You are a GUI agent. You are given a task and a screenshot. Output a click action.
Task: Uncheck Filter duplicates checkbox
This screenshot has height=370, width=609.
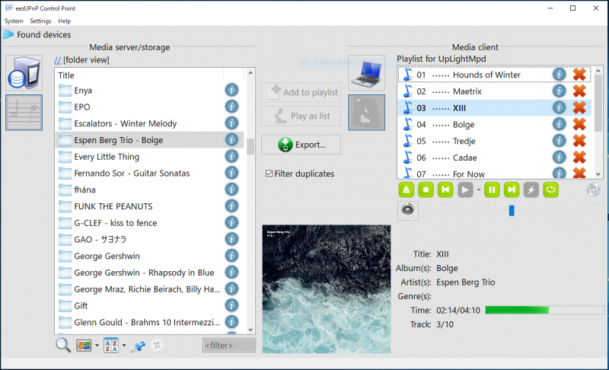[269, 174]
